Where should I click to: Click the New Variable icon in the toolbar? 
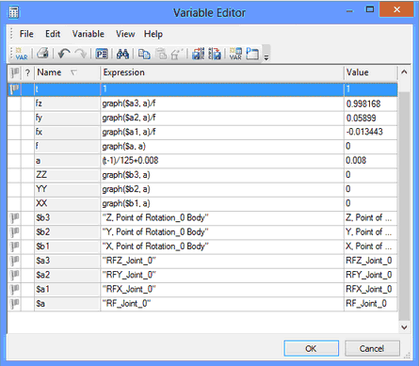click(x=22, y=54)
